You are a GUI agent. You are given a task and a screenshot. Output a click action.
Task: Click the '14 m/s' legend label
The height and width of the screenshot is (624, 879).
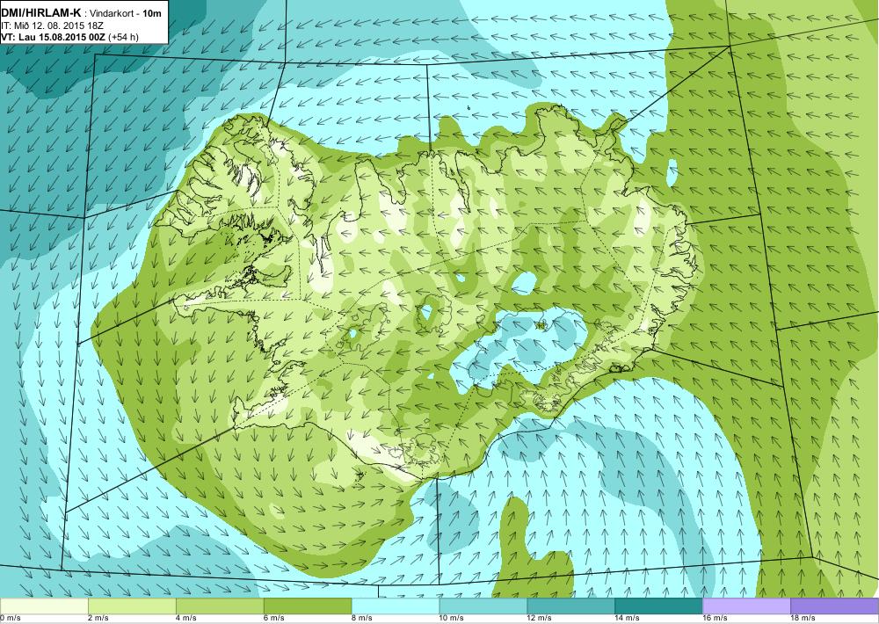click(628, 619)
